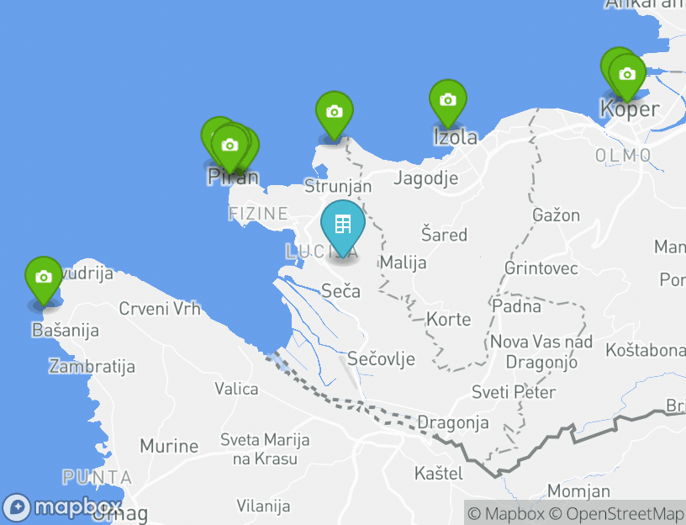Click the Koper city label
Screen dimensions: 686x525
[630, 109]
